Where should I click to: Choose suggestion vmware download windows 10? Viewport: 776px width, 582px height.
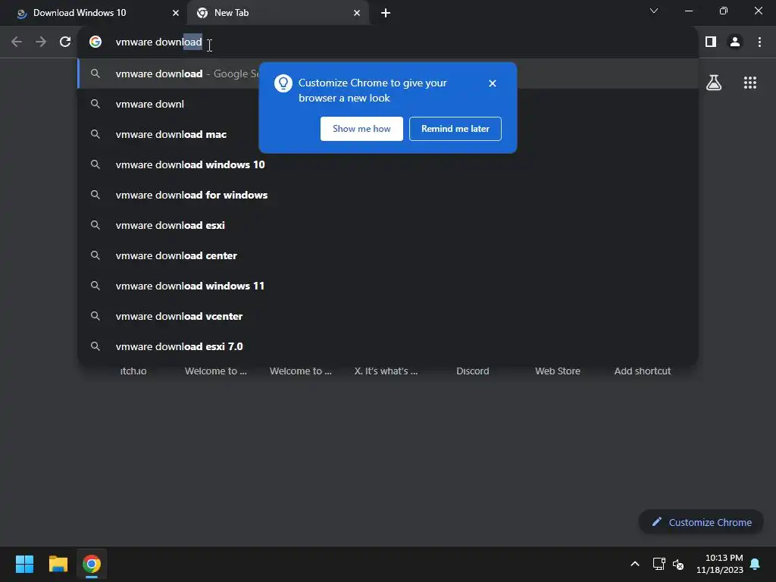388,164
